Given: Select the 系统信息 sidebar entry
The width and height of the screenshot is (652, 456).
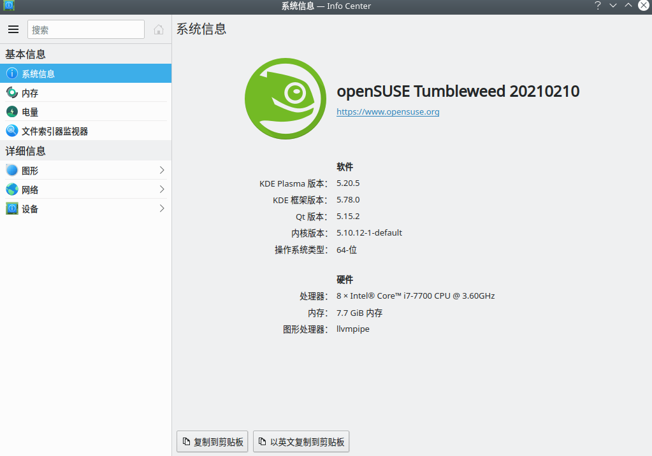Looking at the screenshot, I should coord(85,74).
